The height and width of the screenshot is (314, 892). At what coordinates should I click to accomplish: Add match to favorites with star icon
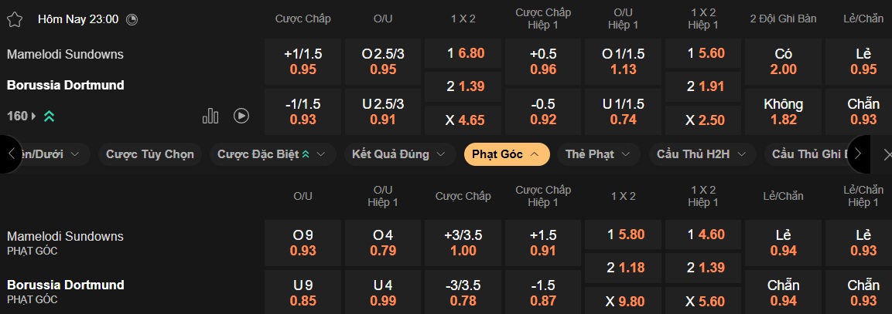click(x=15, y=19)
